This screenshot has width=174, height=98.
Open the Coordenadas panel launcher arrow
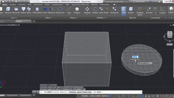coord(166,18)
